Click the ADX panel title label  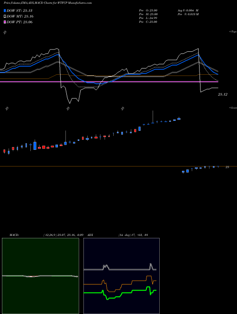(91, 235)
